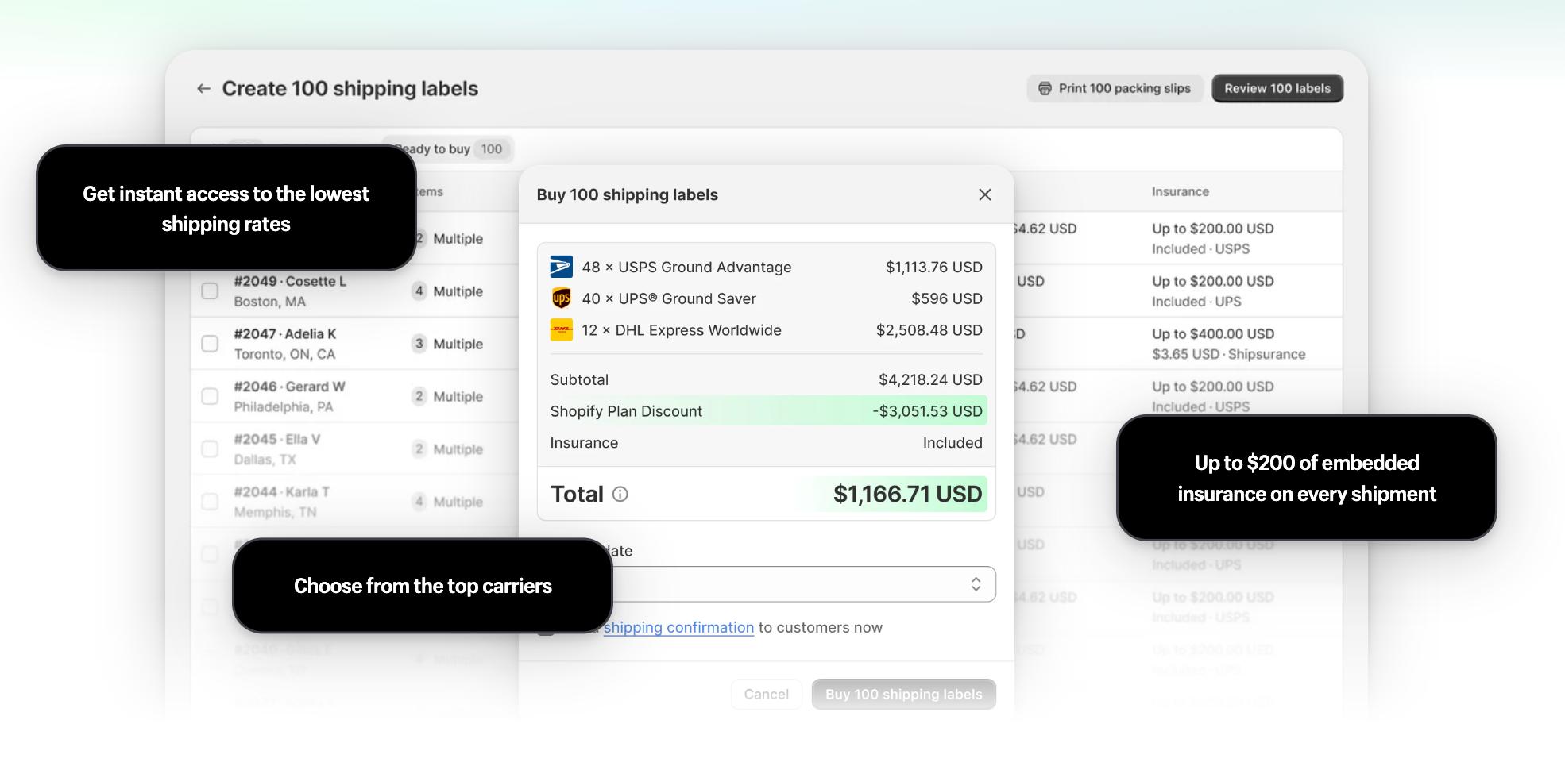Select checkbox for order #2047 Adelia K
The image size is (1565, 770).
pyautogui.click(x=210, y=343)
